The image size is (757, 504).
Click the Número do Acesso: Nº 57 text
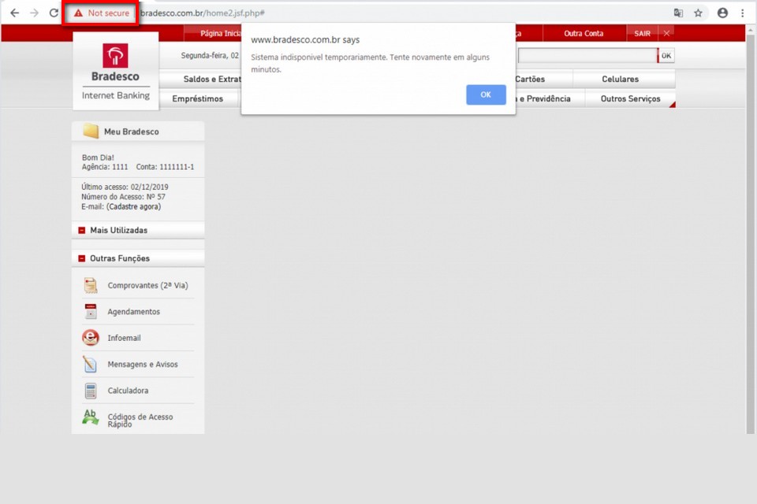pos(123,197)
